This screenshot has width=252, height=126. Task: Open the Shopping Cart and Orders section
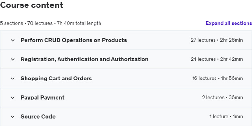coord(56,79)
